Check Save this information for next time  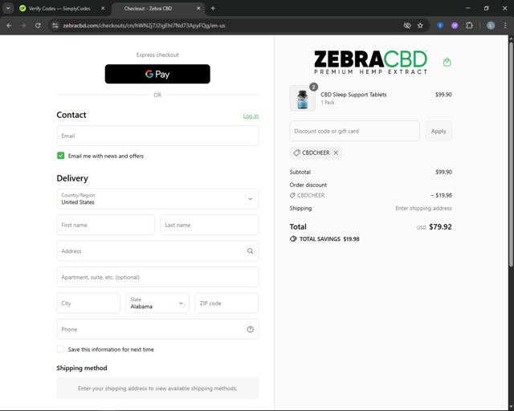pos(61,349)
